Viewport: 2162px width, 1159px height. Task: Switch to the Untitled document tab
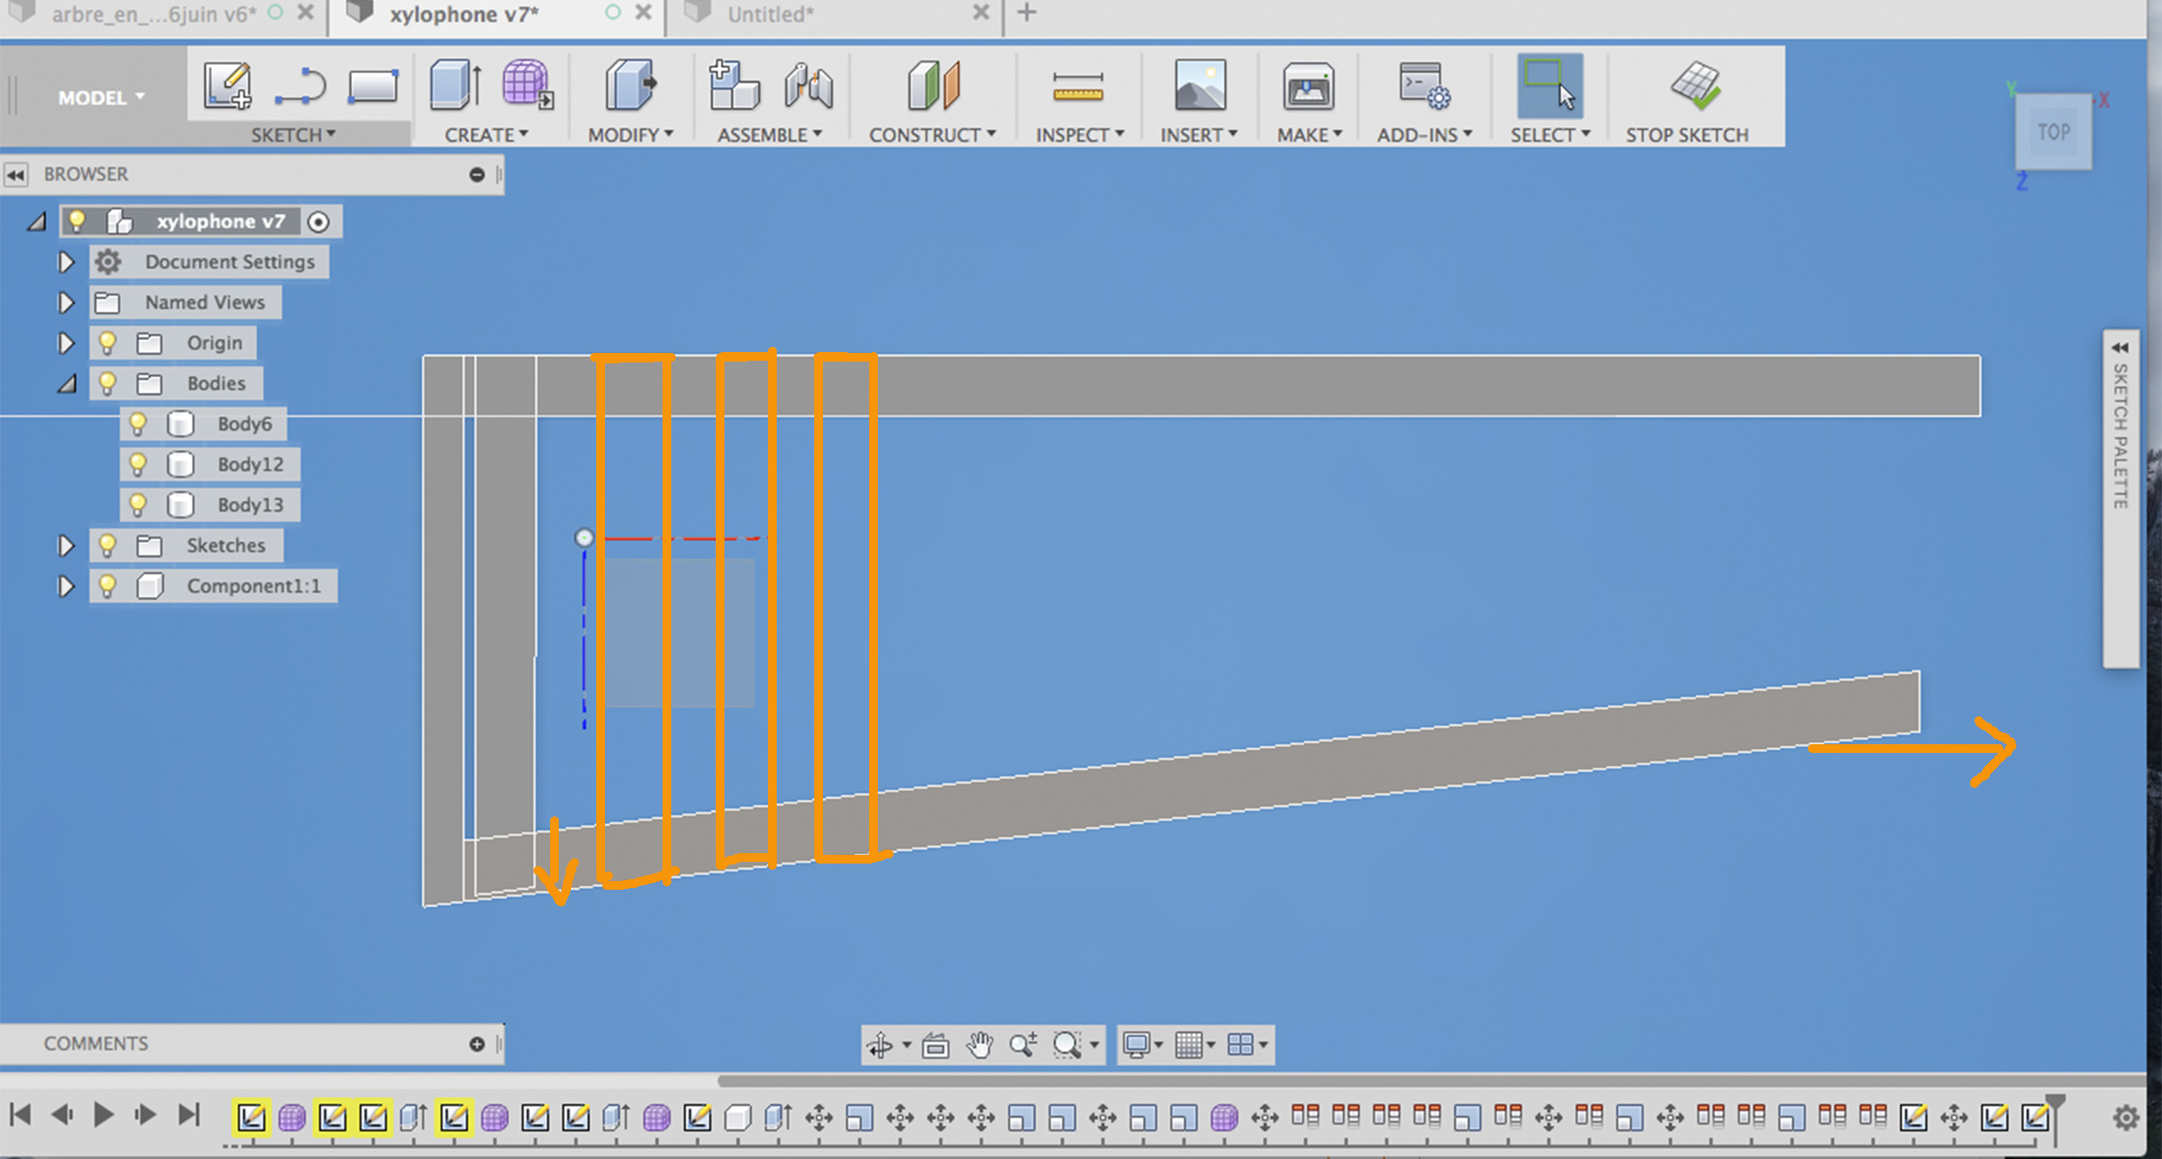[770, 14]
